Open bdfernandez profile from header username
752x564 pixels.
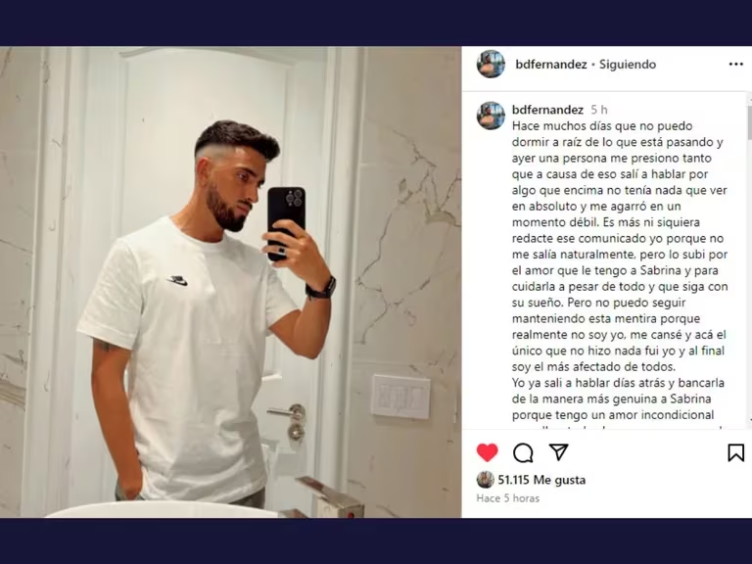tap(551, 65)
